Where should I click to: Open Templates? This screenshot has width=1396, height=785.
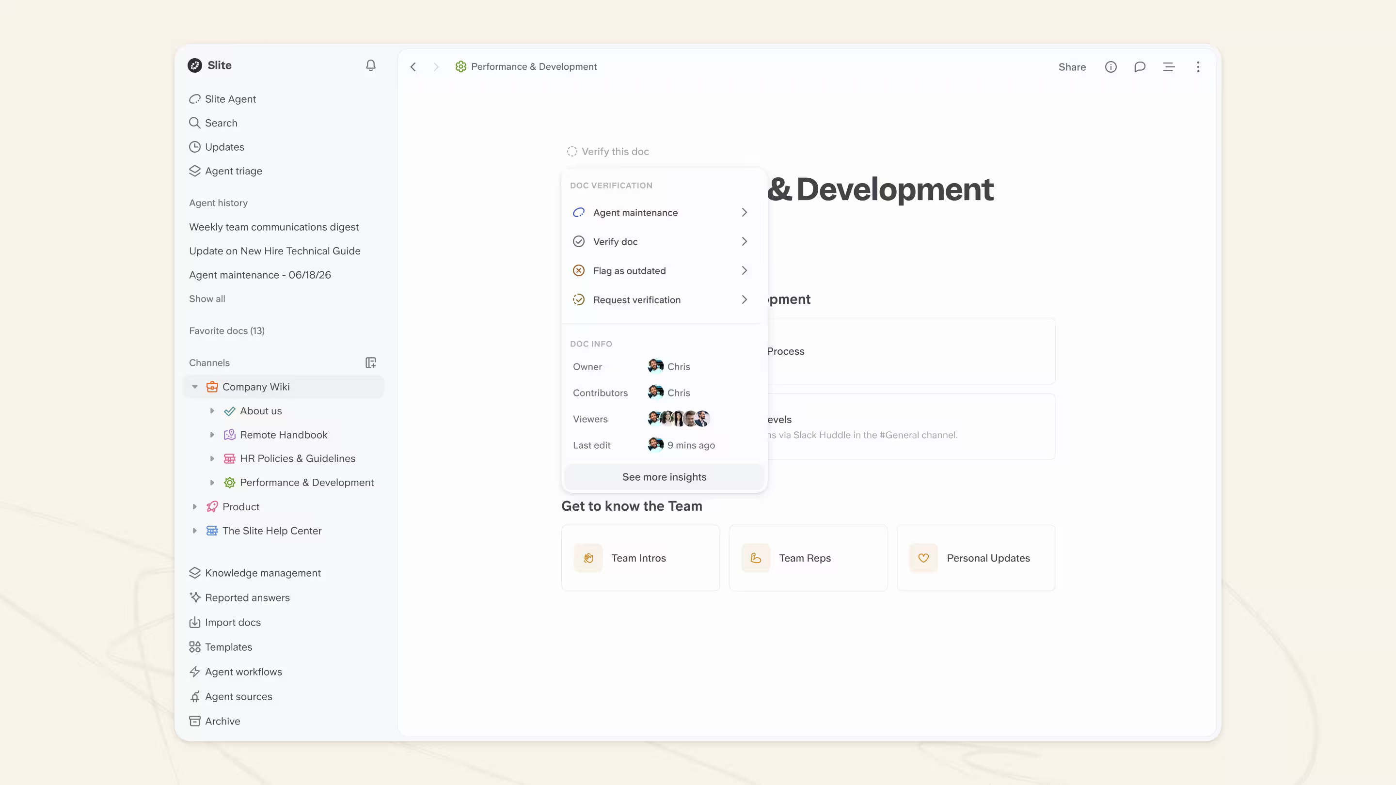pyautogui.click(x=221, y=647)
